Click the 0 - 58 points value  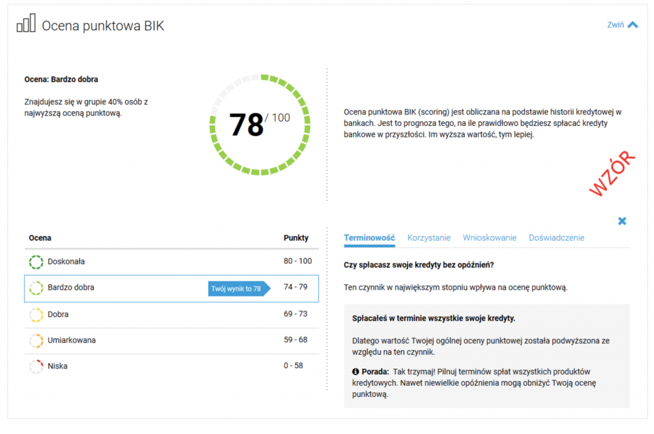coord(293,366)
